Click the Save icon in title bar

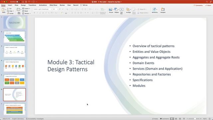[x=26, y=2]
